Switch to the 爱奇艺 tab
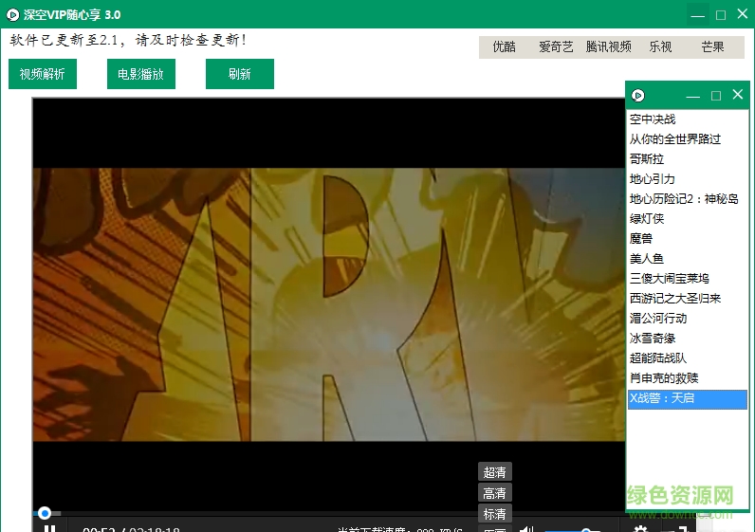Image resolution: width=755 pixels, height=532 pixels. point(556,46)
